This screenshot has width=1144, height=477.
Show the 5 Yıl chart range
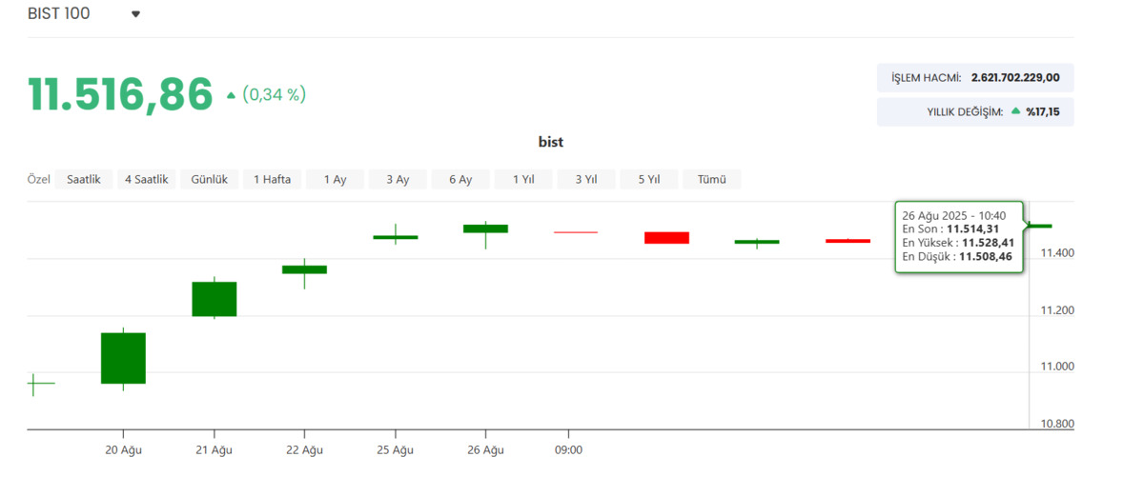[648, 179]
